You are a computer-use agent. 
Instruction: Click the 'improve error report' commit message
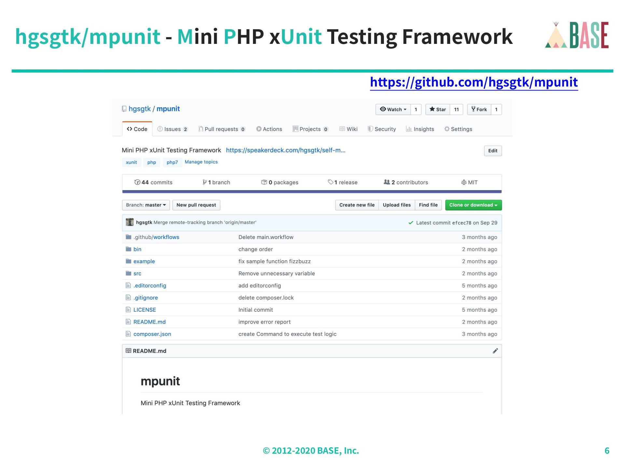(x=264, y=322)
